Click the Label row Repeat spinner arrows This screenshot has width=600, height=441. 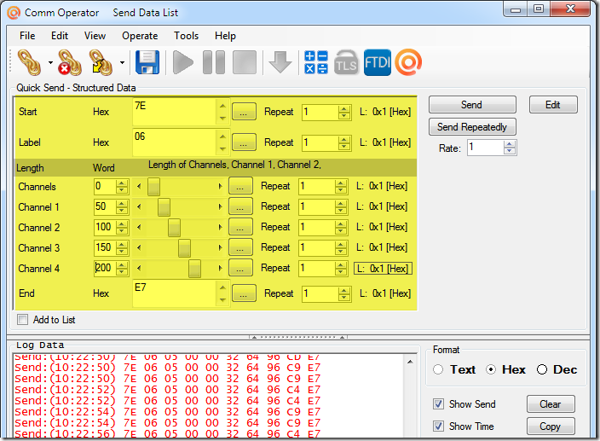pos(344,143)
